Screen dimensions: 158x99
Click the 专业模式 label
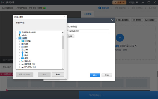[7, 67]
